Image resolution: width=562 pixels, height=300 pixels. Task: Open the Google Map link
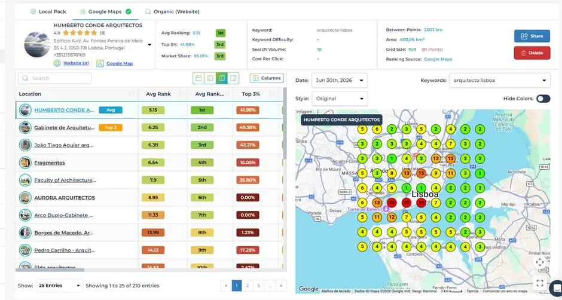tap(120, 63)
